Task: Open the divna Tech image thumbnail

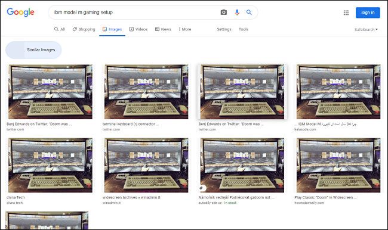Action: (50, 165)
